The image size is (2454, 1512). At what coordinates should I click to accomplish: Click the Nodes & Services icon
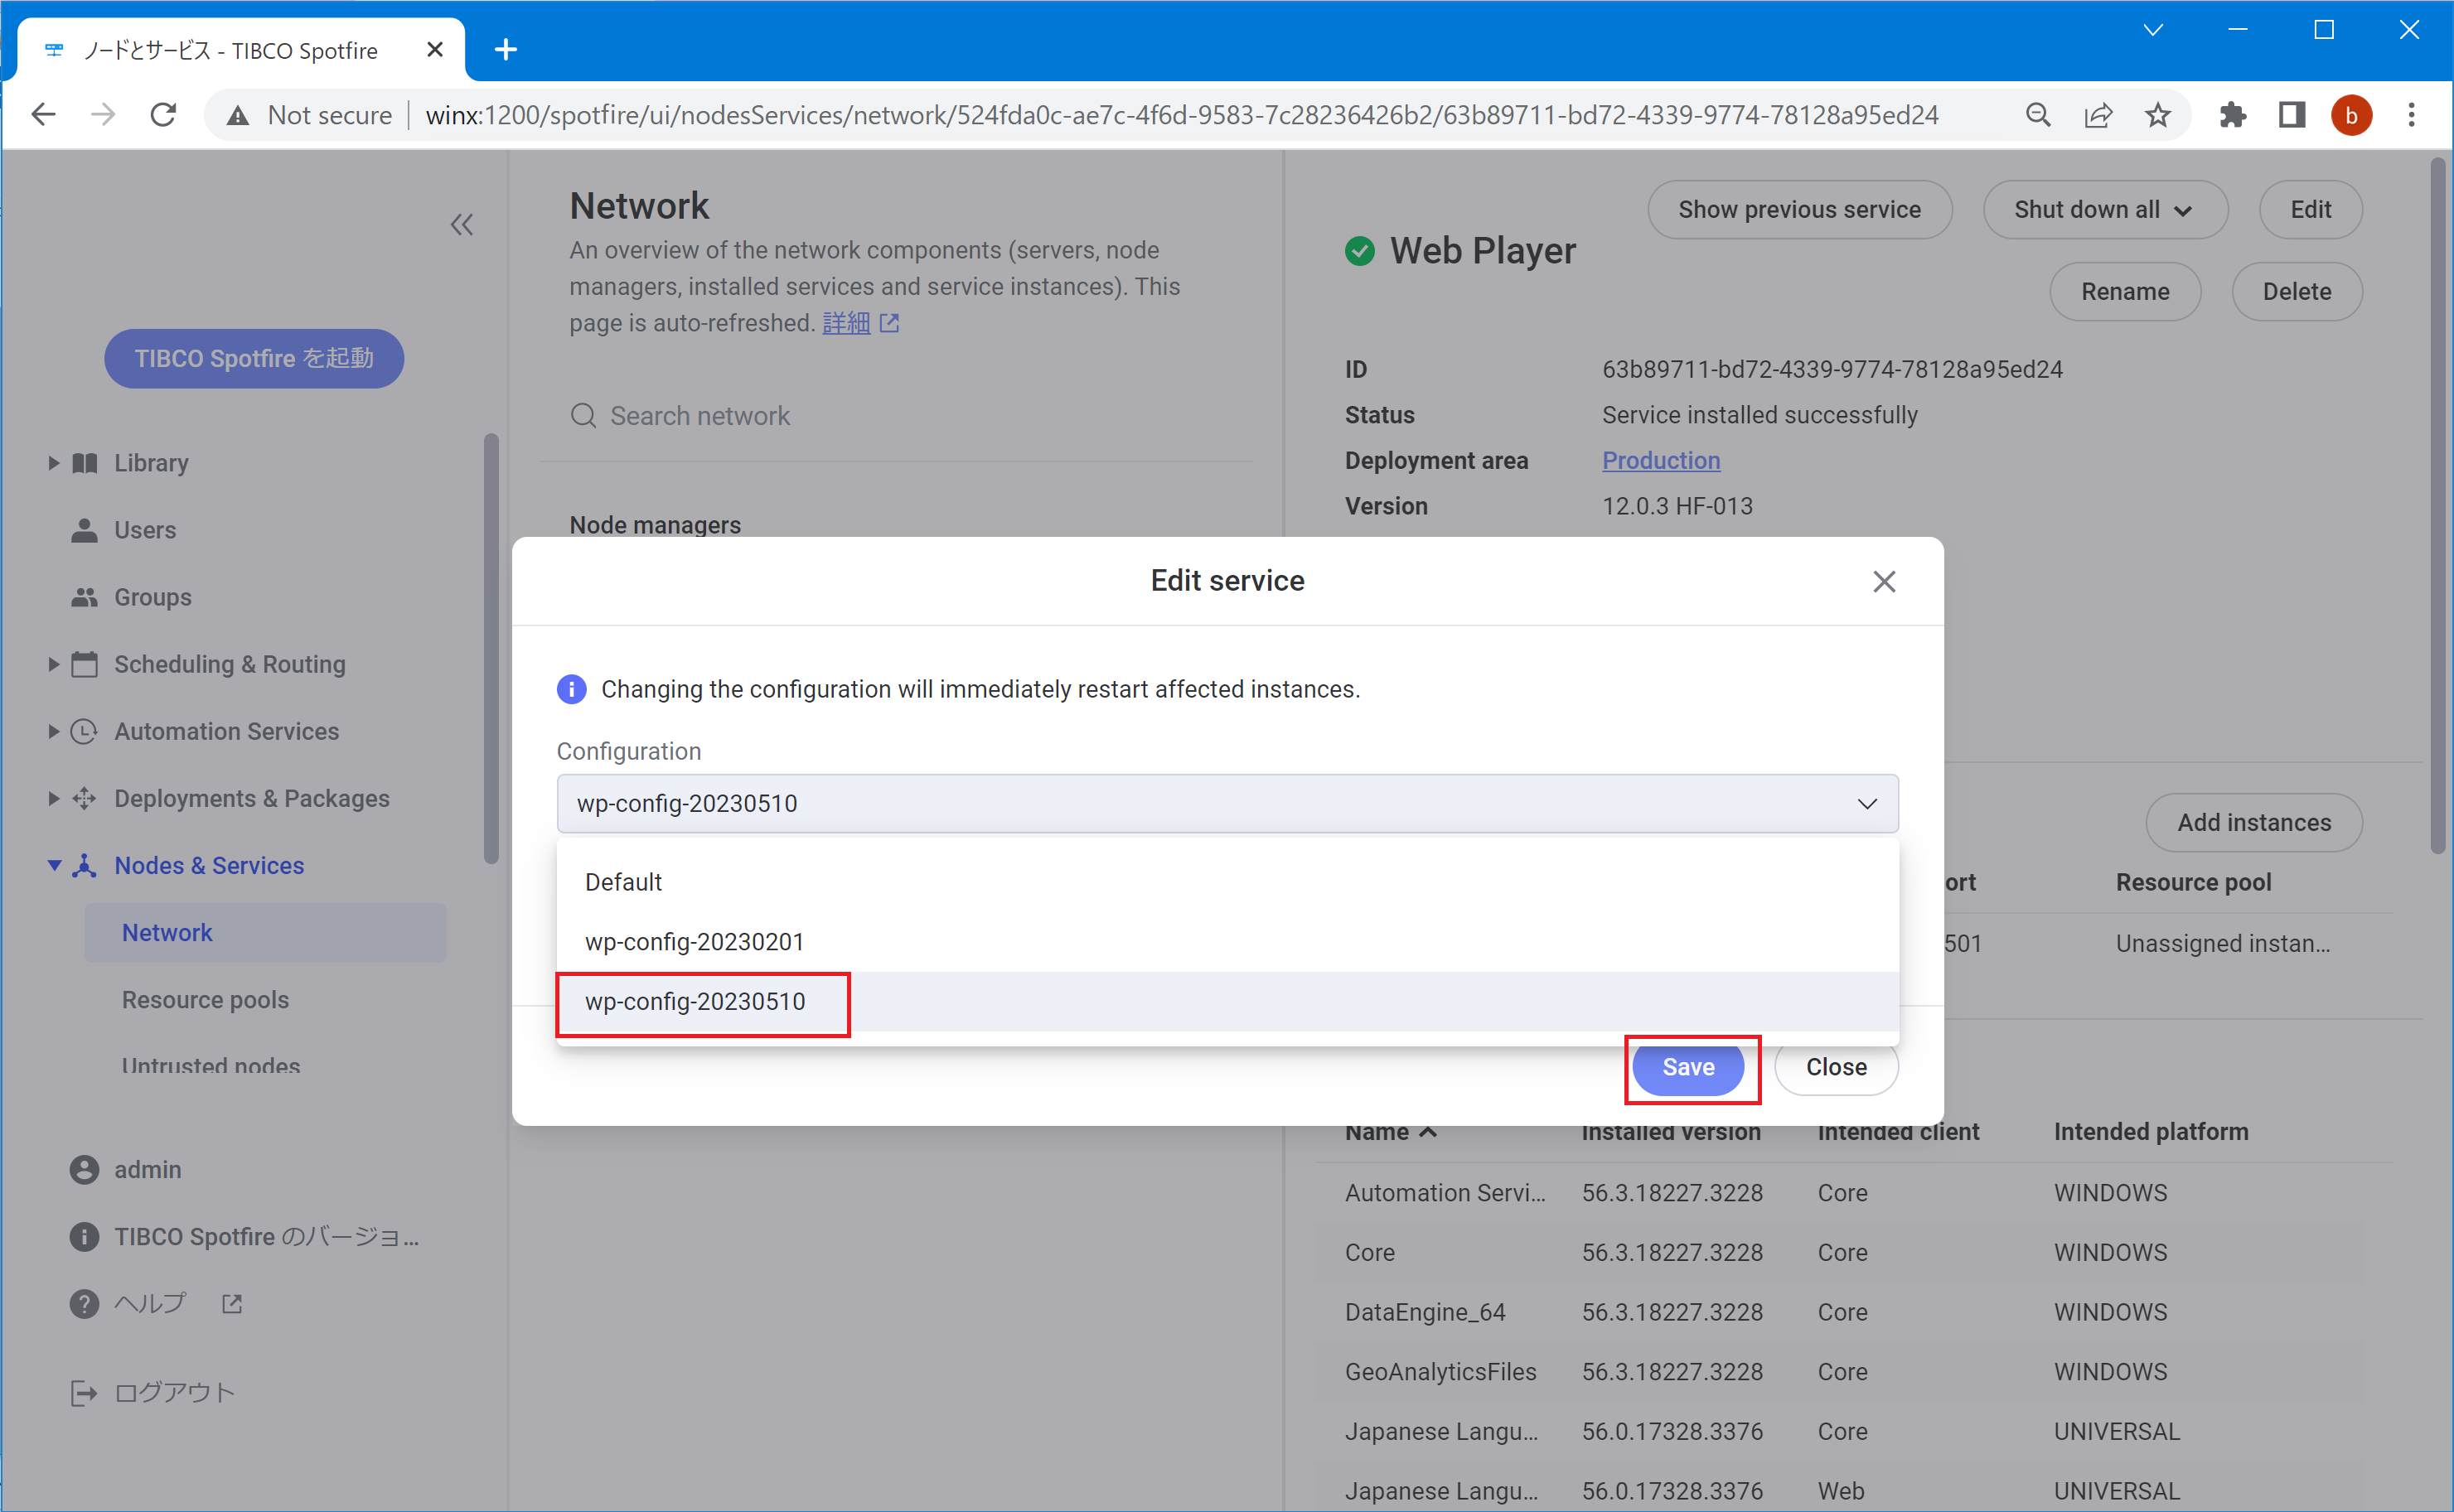[x=85, y=865]
